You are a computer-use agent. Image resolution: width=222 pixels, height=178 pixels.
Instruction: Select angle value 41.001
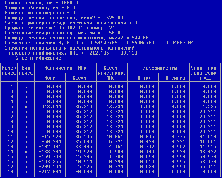(208, 142)
